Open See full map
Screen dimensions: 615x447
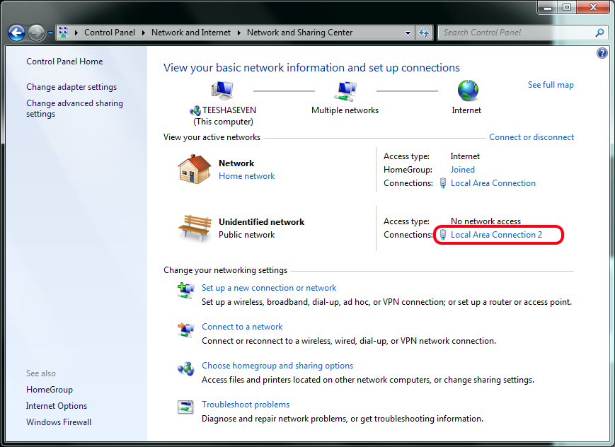pyautogui.click(x=551, y=85)
